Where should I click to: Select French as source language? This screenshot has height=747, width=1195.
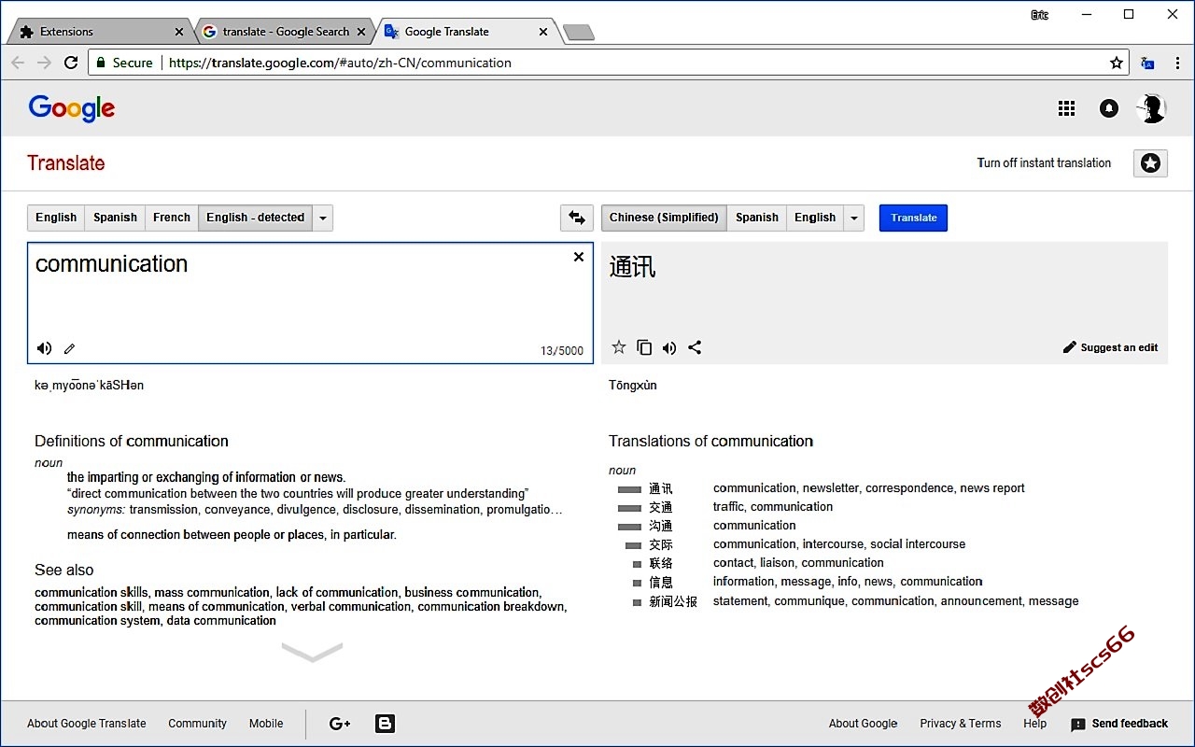click(172, 218)
